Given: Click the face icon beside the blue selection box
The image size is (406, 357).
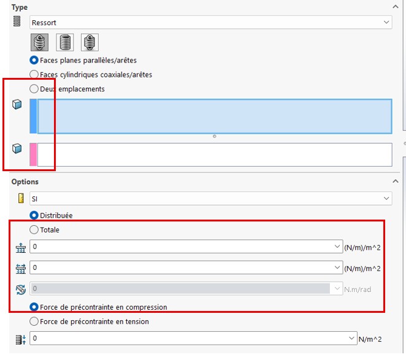Looking at the screenshot, I should point(17,105).
